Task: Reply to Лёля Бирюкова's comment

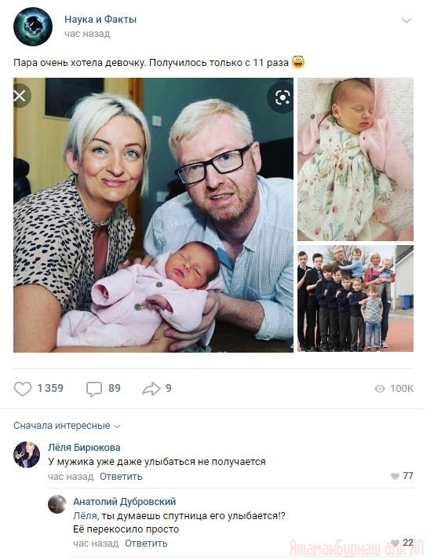Action: click(121, 477)
